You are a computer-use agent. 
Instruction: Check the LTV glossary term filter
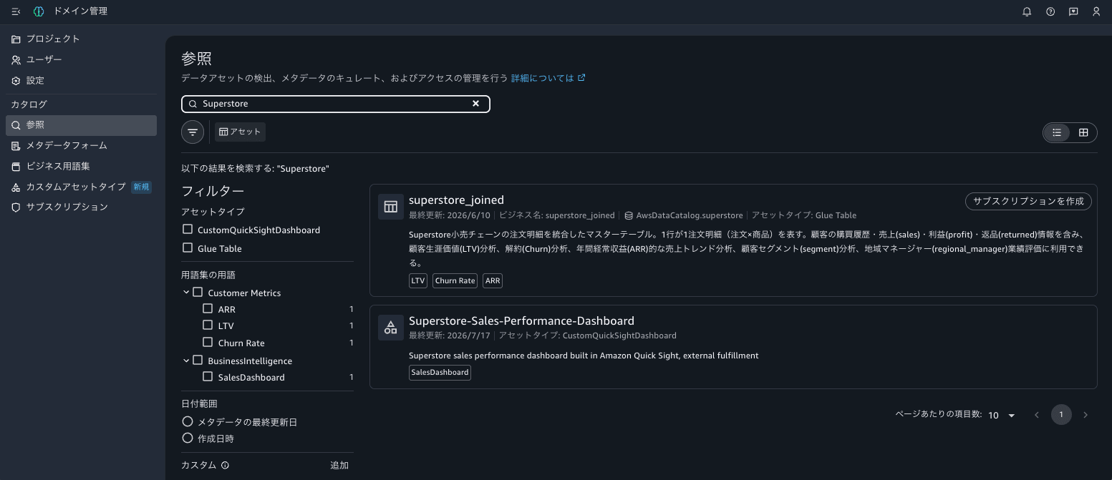(x=208, y=325)
